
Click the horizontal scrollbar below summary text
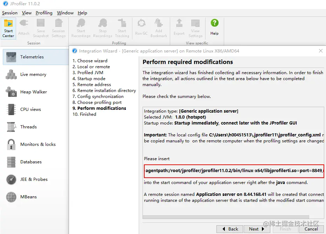(x=226, y=217)
